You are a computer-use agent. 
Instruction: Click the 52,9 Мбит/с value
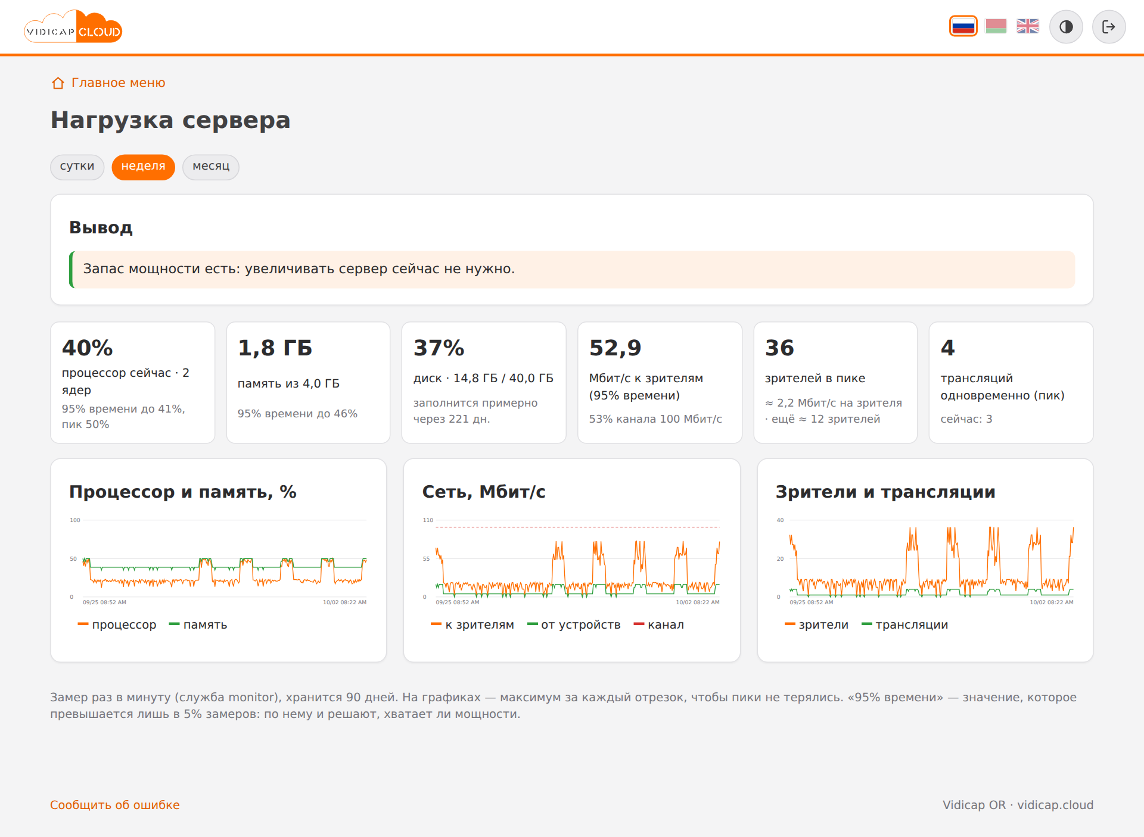[615, 348]
